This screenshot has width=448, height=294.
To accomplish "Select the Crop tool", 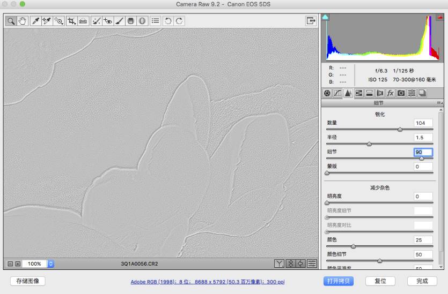I will coord(71,21).
